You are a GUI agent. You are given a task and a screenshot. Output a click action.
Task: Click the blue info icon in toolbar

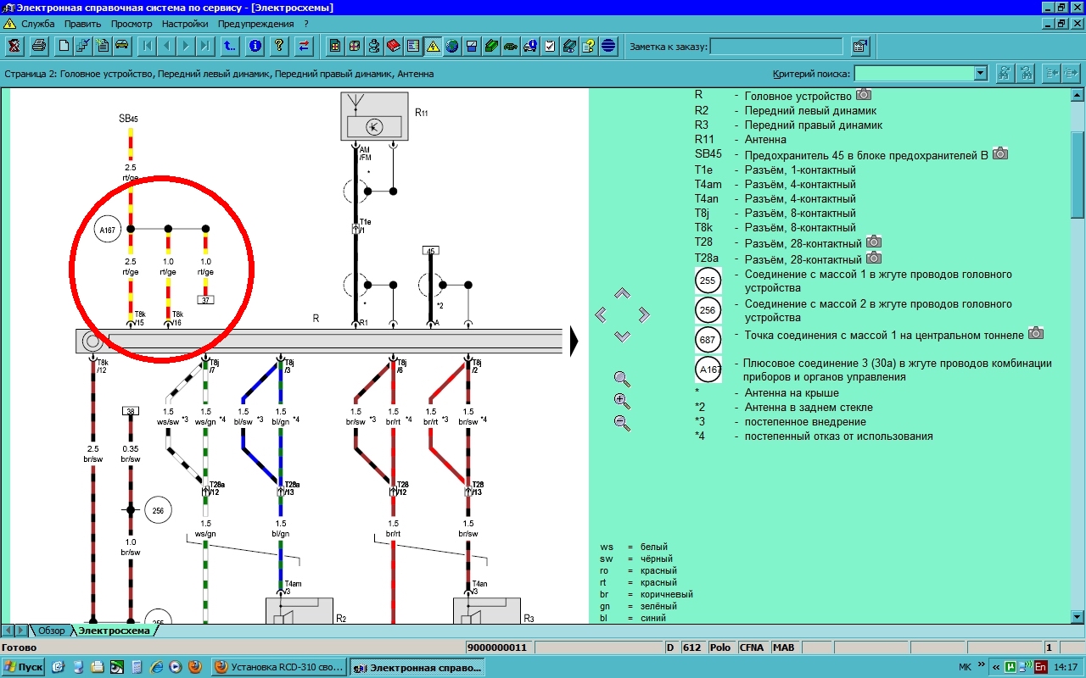[x=255, y=46]
